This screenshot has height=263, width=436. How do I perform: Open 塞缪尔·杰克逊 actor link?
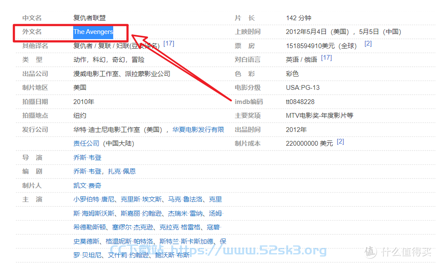(133, 227)
